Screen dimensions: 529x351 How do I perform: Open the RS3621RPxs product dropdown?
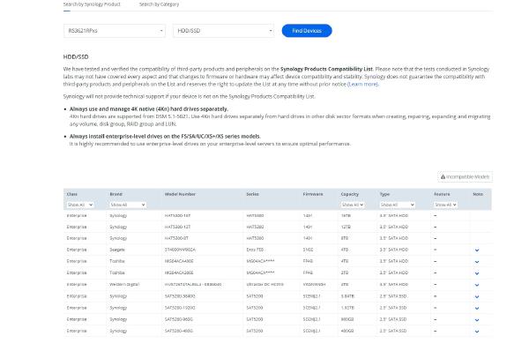pyautogui.click(x=115, y=31)
